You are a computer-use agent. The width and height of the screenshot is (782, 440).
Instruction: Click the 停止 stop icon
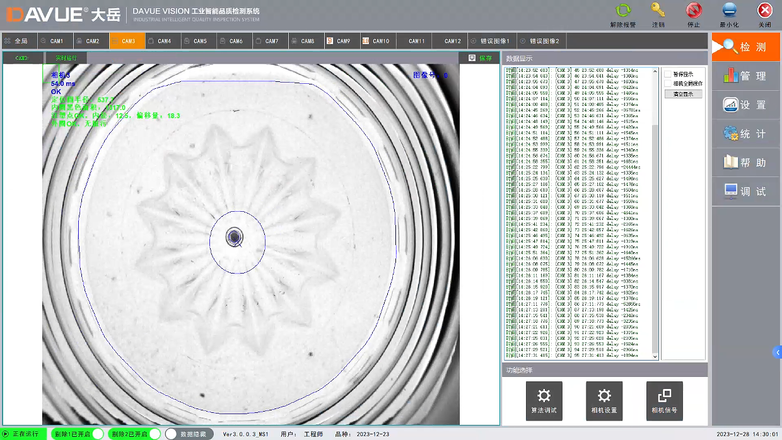pos(694,11)
